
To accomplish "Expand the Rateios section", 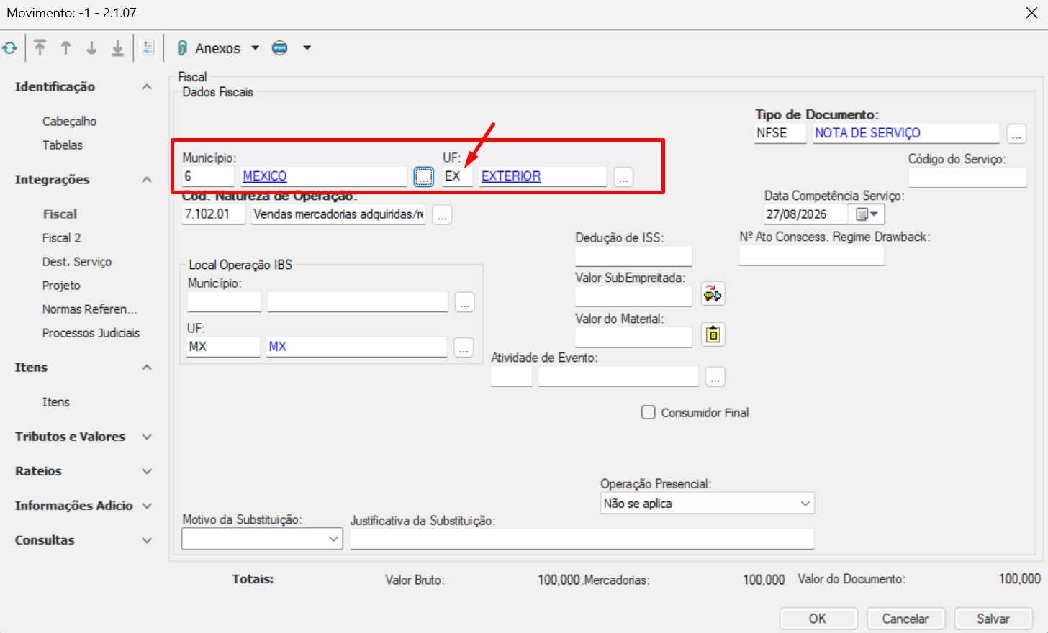I will click(147, 471).
